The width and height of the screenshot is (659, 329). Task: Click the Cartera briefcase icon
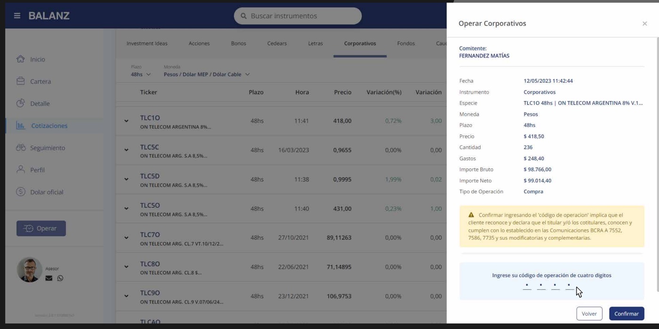coord(20,81)
